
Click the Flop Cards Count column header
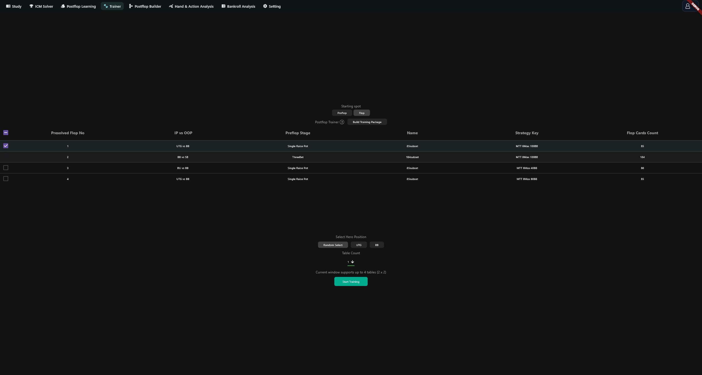tap(642, 133)
